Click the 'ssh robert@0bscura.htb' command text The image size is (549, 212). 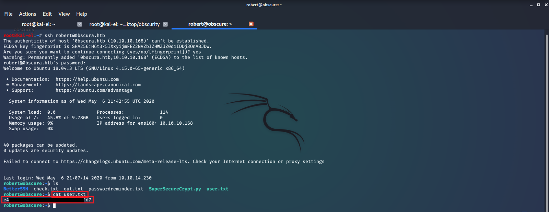click(75, 36)
